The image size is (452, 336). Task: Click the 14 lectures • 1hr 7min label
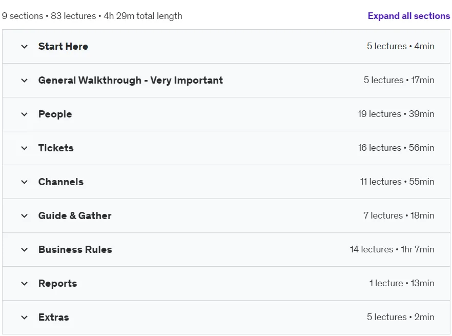(x=392, y=249)
